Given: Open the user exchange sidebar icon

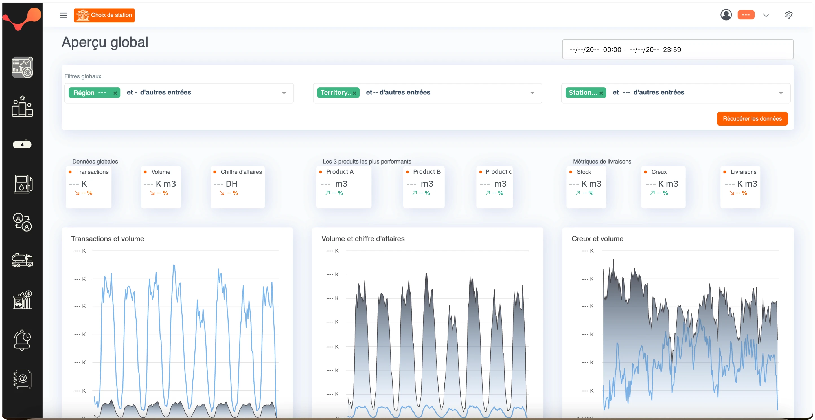Looking at the screenshot, I should [x=22, y=222].
